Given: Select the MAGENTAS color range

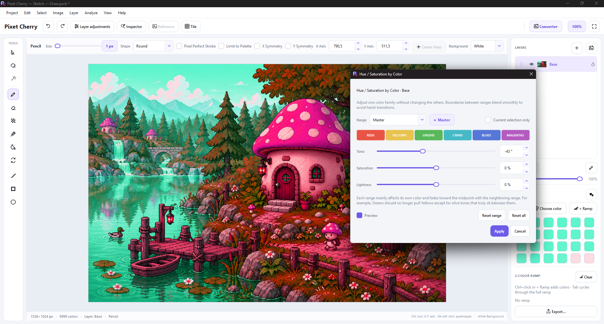Looking at the screenshot, I should (515, 135).
